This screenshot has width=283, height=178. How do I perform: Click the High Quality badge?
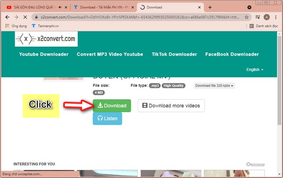point(173,86)
